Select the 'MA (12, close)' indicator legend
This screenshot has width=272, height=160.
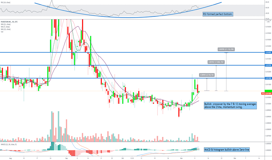tap(6, 29)
